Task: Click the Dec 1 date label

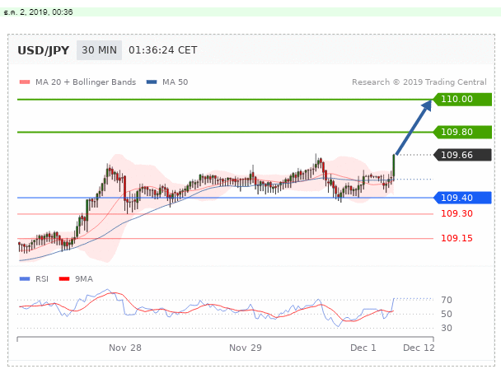Action: click(363, 348)
